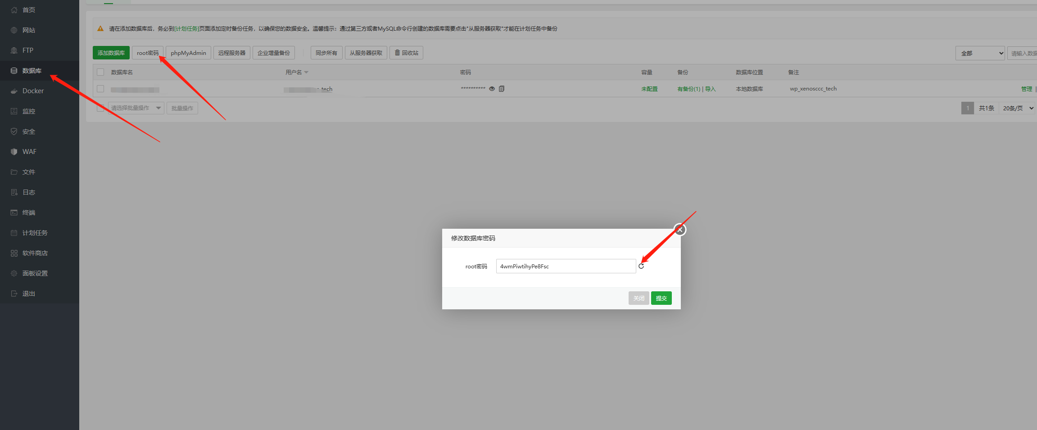Click the root密码 button
This screenshot has width=1037, height=430.
148,53
